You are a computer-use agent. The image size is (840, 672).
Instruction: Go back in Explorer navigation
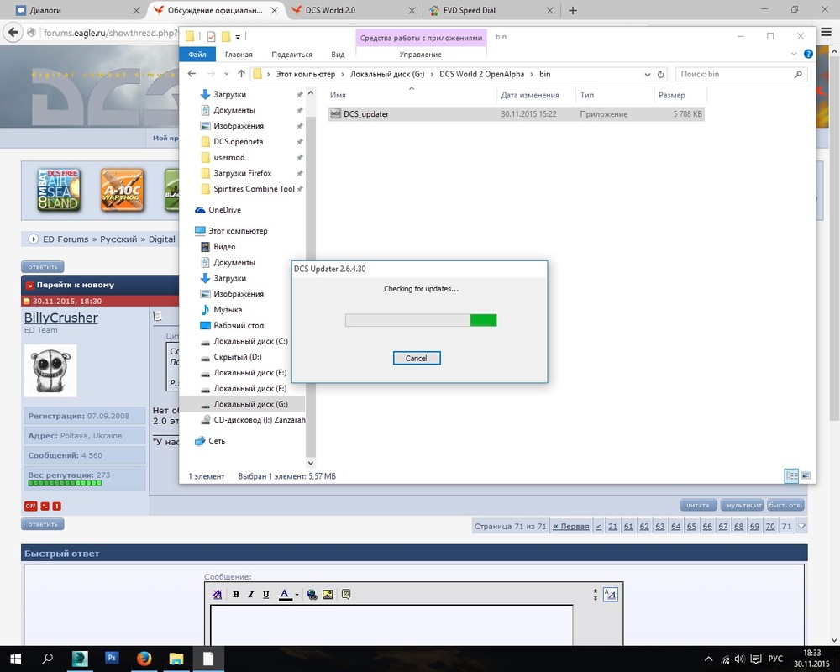(192, 74)
